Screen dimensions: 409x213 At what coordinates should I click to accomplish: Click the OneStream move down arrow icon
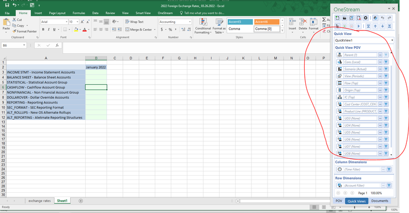(382, 26)
